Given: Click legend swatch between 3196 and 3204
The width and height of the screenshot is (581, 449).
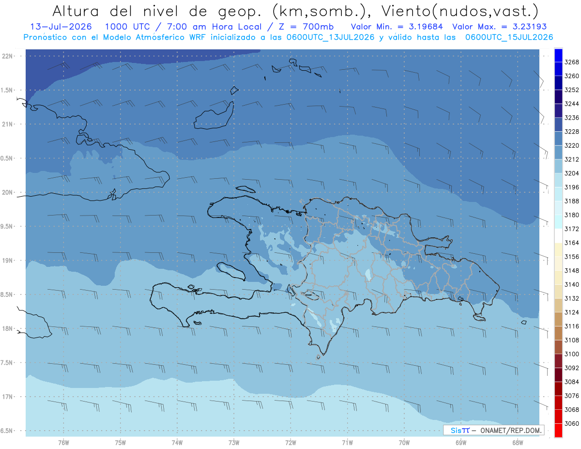Looking at the screenshot, I should (x=558, y=180).
